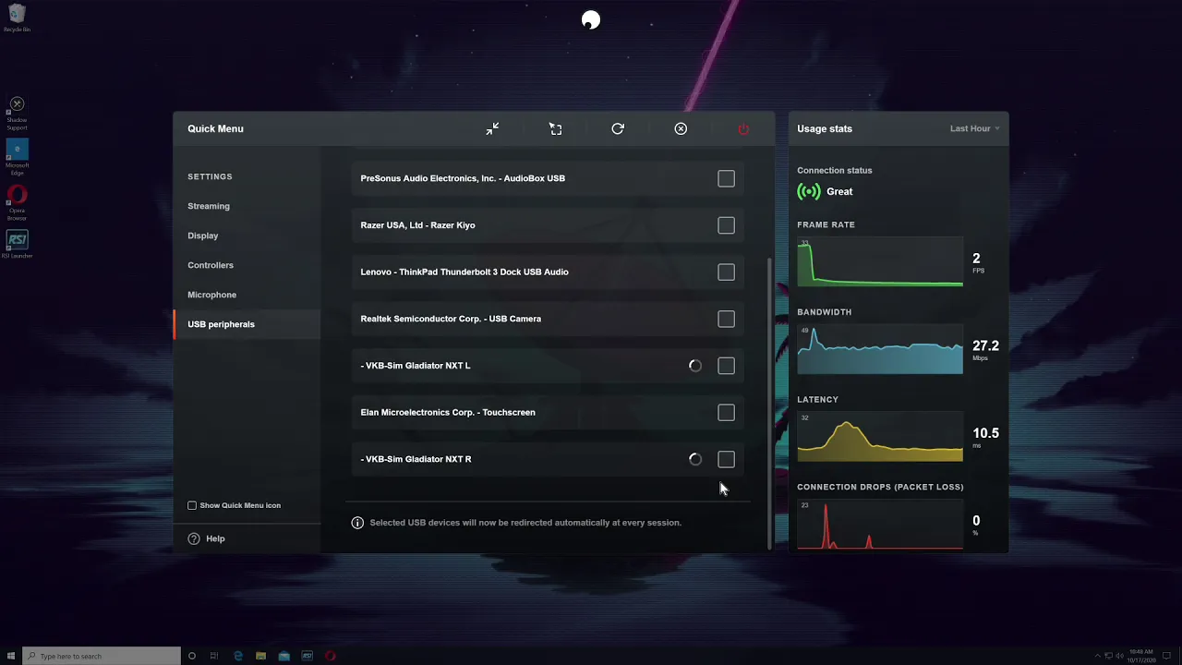The width and height of the screenshot is (1182, 665).
Task: Click the taskbar clock and date
Action: [x=1140, y=656]
